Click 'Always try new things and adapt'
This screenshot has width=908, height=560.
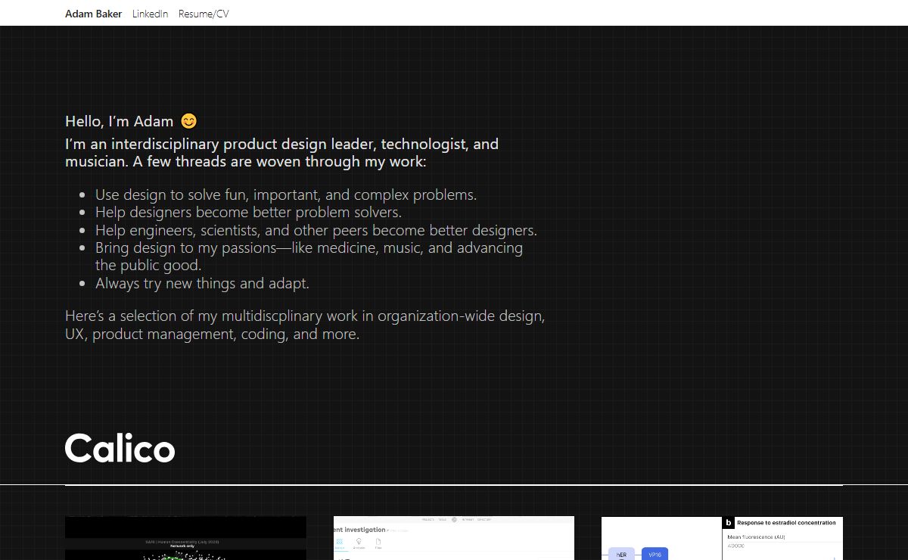[202, 283]
